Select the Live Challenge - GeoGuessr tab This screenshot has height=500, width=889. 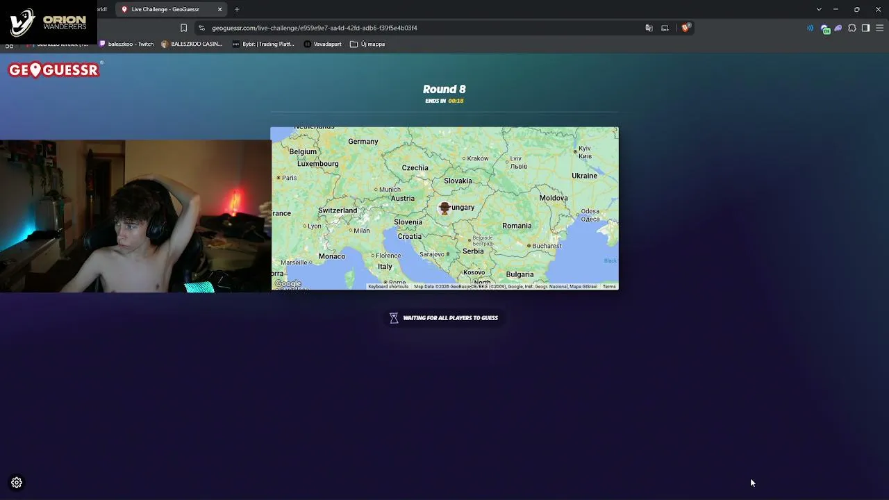(172, 9)
